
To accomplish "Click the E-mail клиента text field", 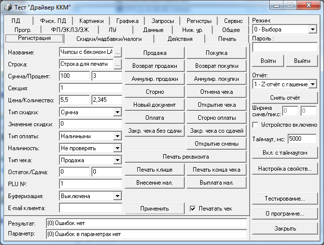I will (x=90, y=208).
